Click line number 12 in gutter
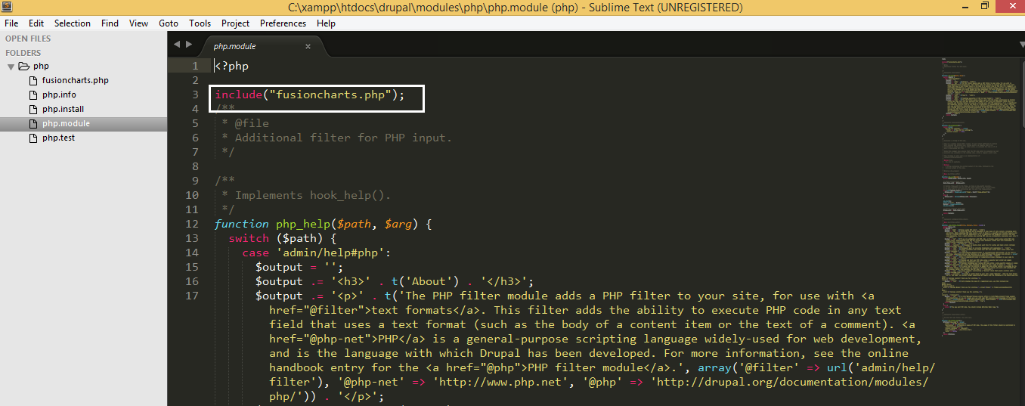1025x406 pixels. click(x=192, y=224)
